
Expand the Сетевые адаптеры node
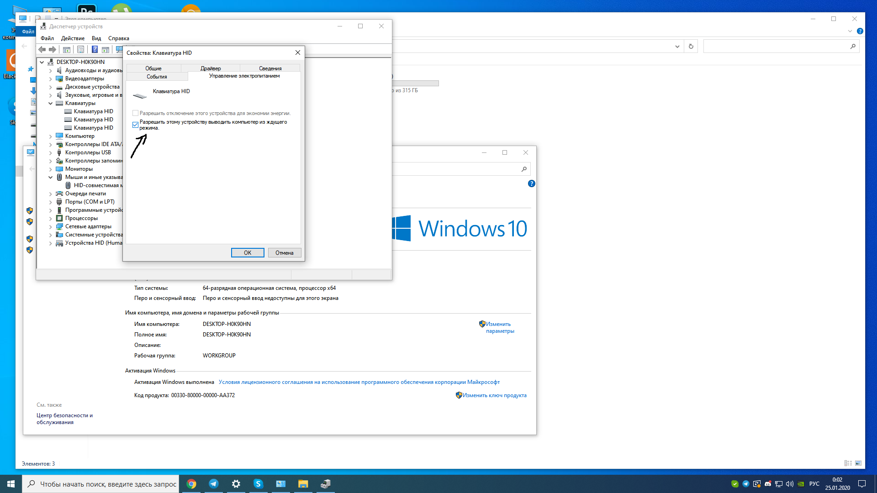click(51, 226)
